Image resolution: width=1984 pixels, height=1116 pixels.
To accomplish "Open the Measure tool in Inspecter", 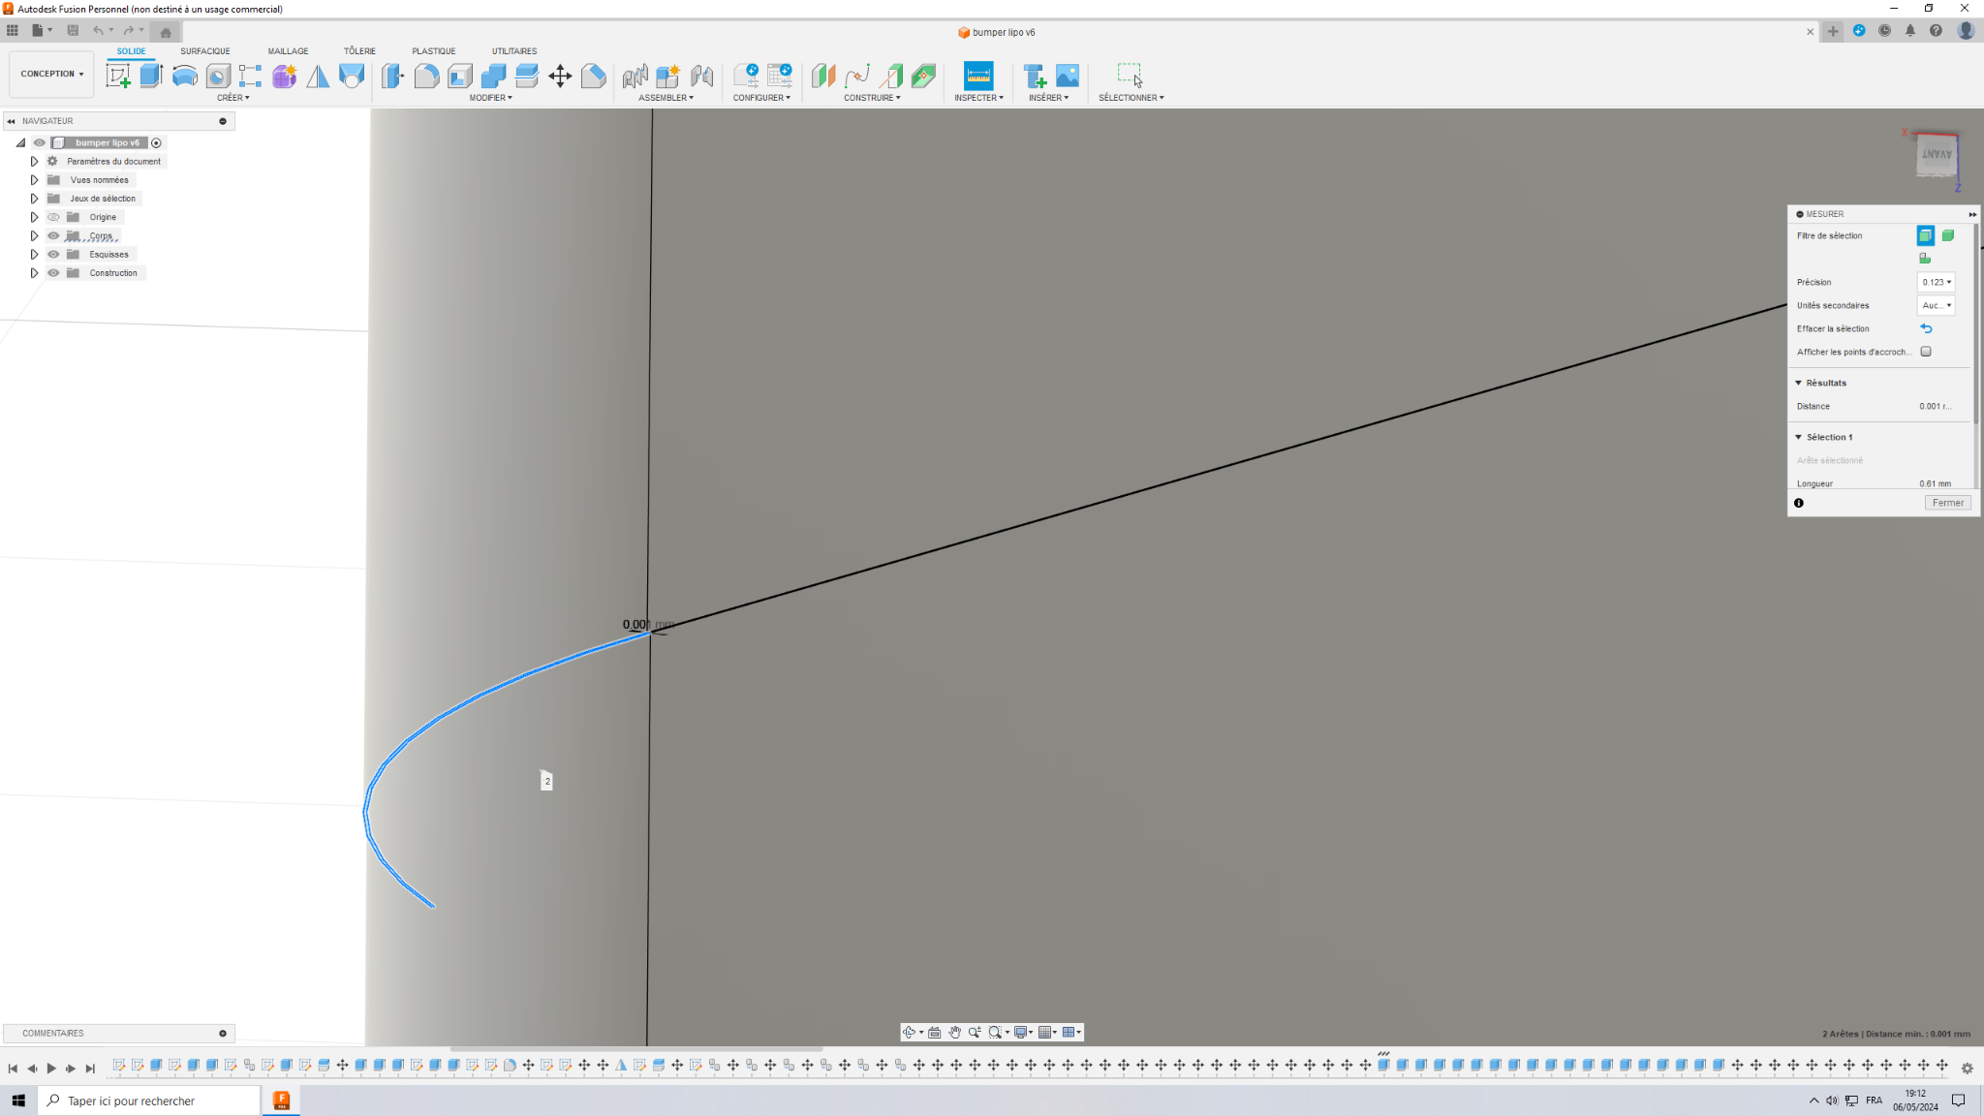I will click(x=978, y=76).
